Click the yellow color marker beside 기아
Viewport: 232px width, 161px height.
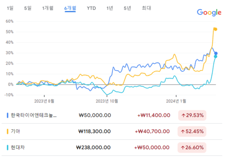pyautogui.click(x=8, y=131)
